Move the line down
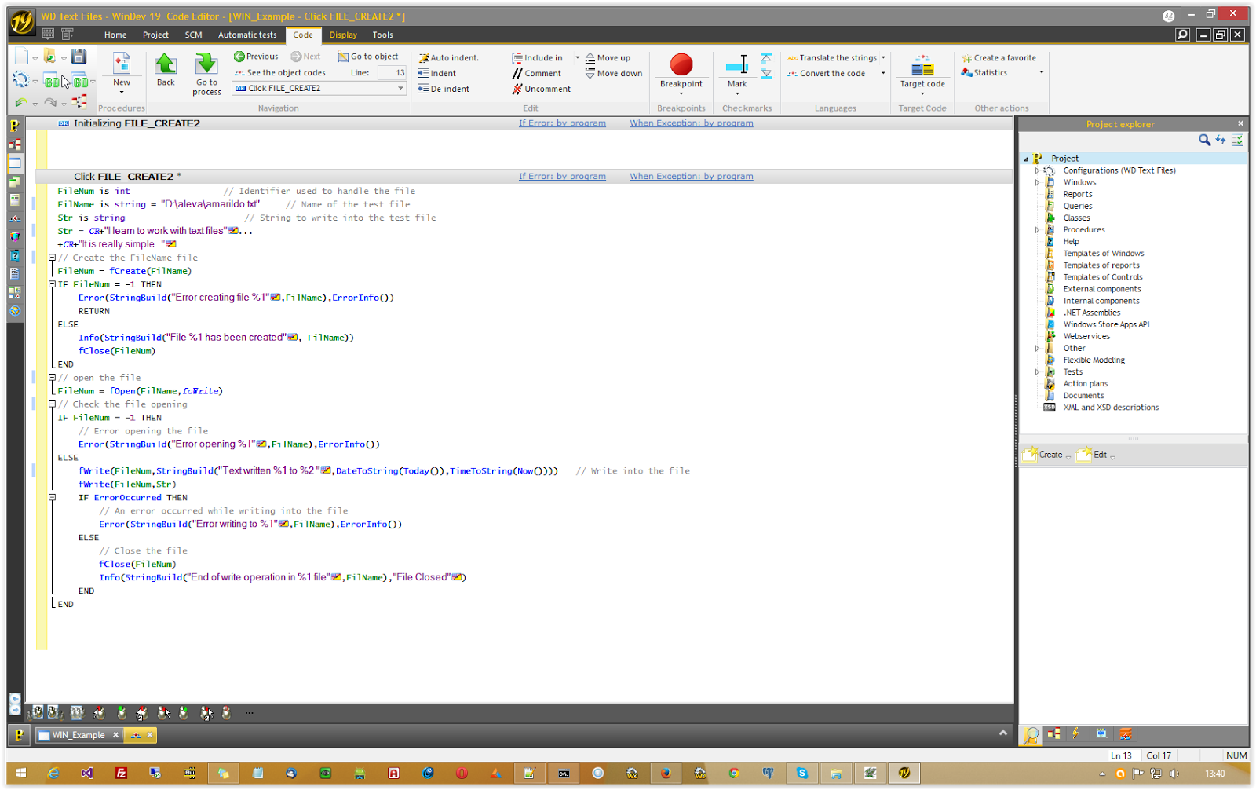 (x=613, y=73)
